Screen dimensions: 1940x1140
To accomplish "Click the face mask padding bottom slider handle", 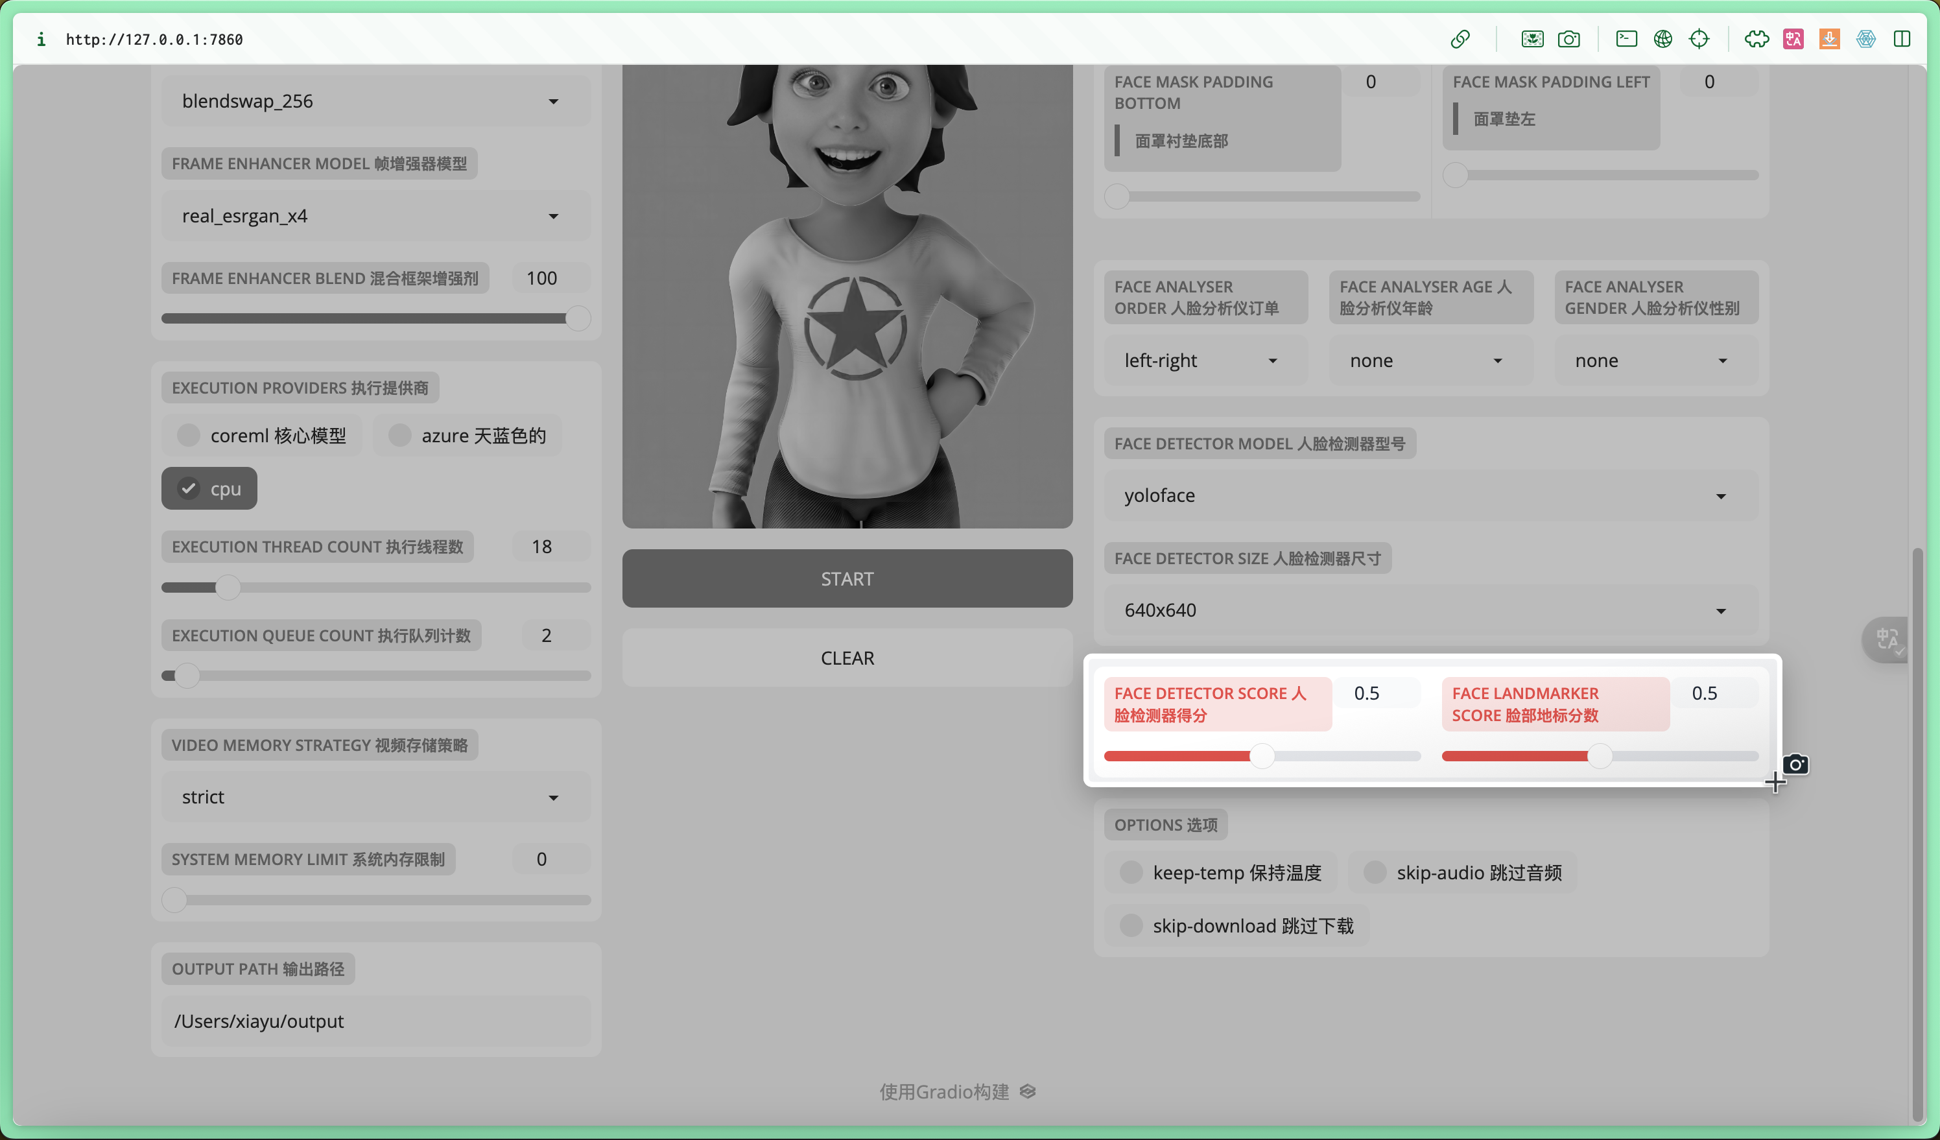I will 1117,196.
